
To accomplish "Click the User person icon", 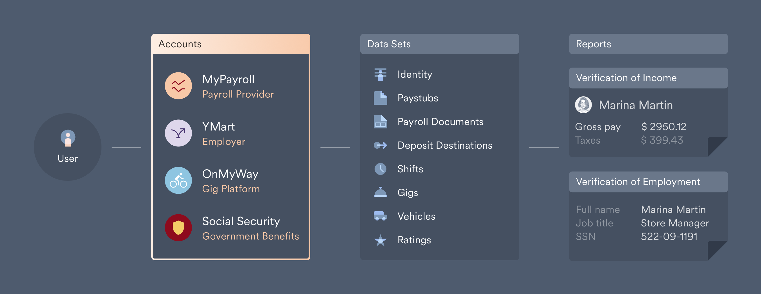I will 68,138.
